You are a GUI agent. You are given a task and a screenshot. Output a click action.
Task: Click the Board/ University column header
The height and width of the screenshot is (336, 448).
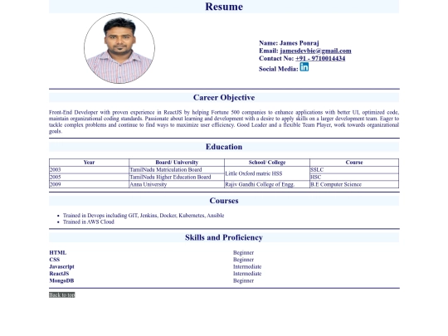177,163
